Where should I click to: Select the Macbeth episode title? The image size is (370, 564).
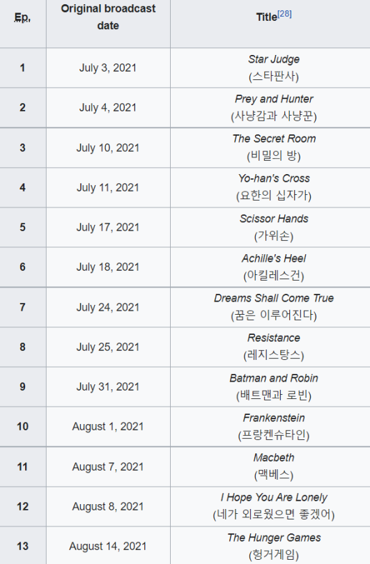click(x=274, y=457)
